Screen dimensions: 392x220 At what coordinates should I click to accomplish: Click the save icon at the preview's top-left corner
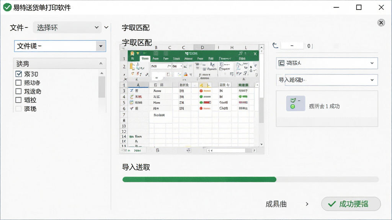point(132,53)
